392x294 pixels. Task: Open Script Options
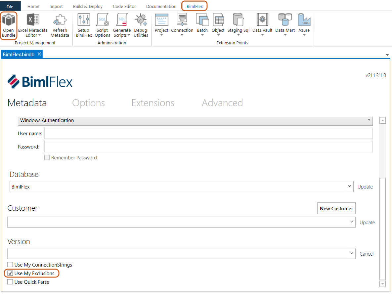pyautogui.click(x=102, y=25)
